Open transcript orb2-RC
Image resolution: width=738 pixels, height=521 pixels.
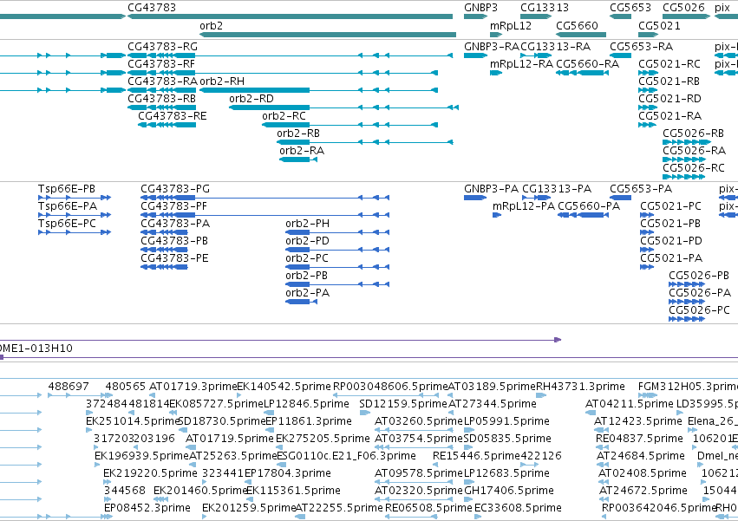(284, 116)
